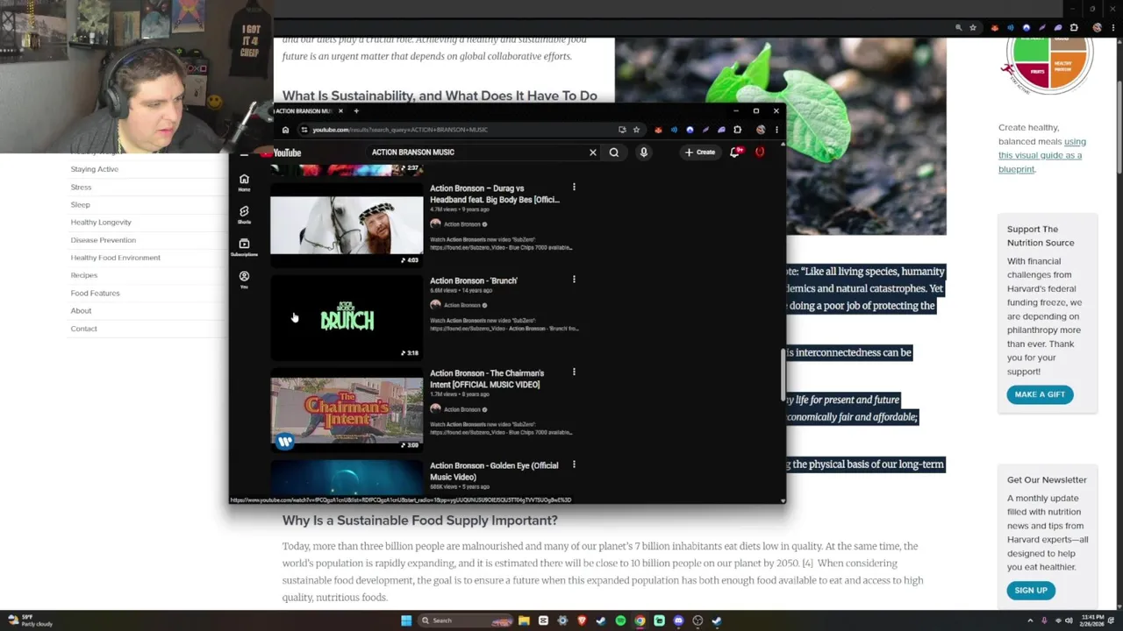Close the ACTION BRANSON MUSIC tab

point(341,111)
